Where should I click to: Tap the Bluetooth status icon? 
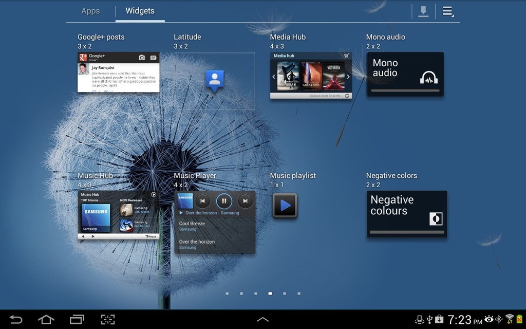[499, 319]
